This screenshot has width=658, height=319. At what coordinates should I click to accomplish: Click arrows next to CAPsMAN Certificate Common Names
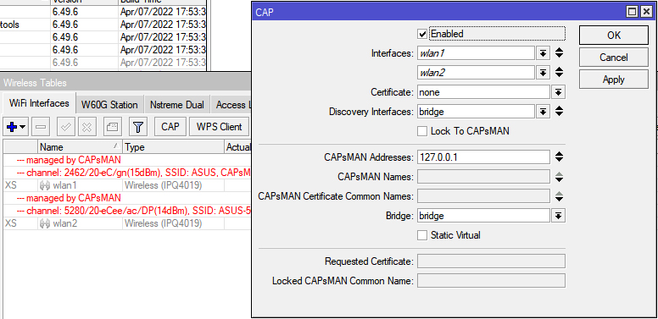tap(559, 196)
